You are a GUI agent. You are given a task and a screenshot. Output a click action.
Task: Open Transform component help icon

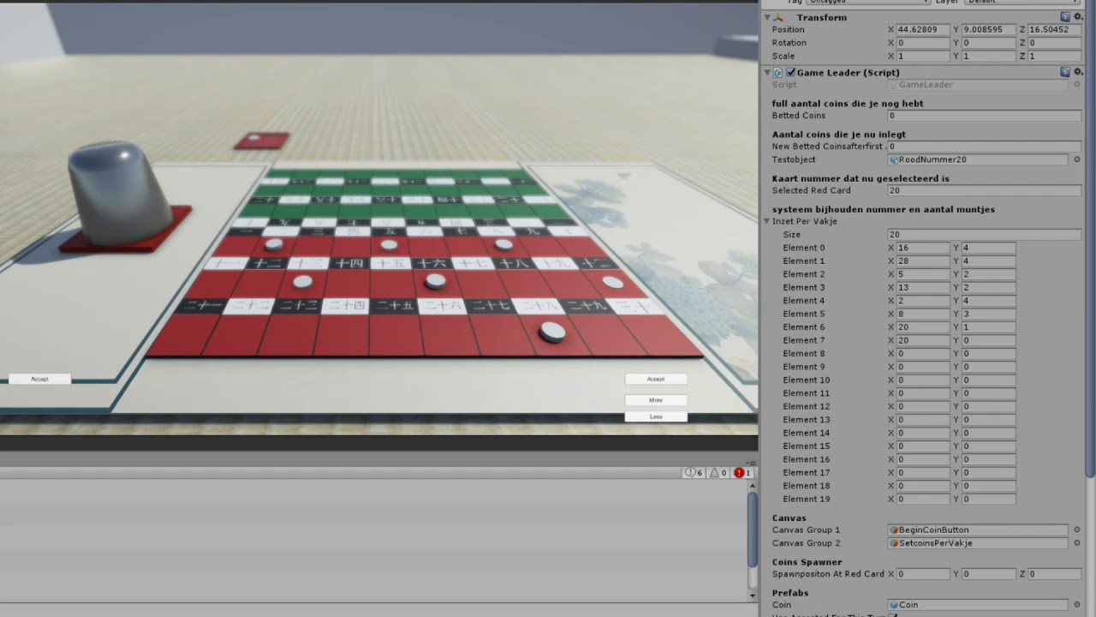point(1065,17)
